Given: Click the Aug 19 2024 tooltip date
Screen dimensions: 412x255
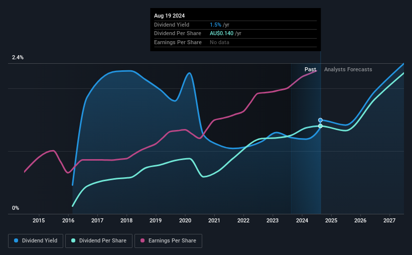Looking at the screenshot, I should (169, 16).
